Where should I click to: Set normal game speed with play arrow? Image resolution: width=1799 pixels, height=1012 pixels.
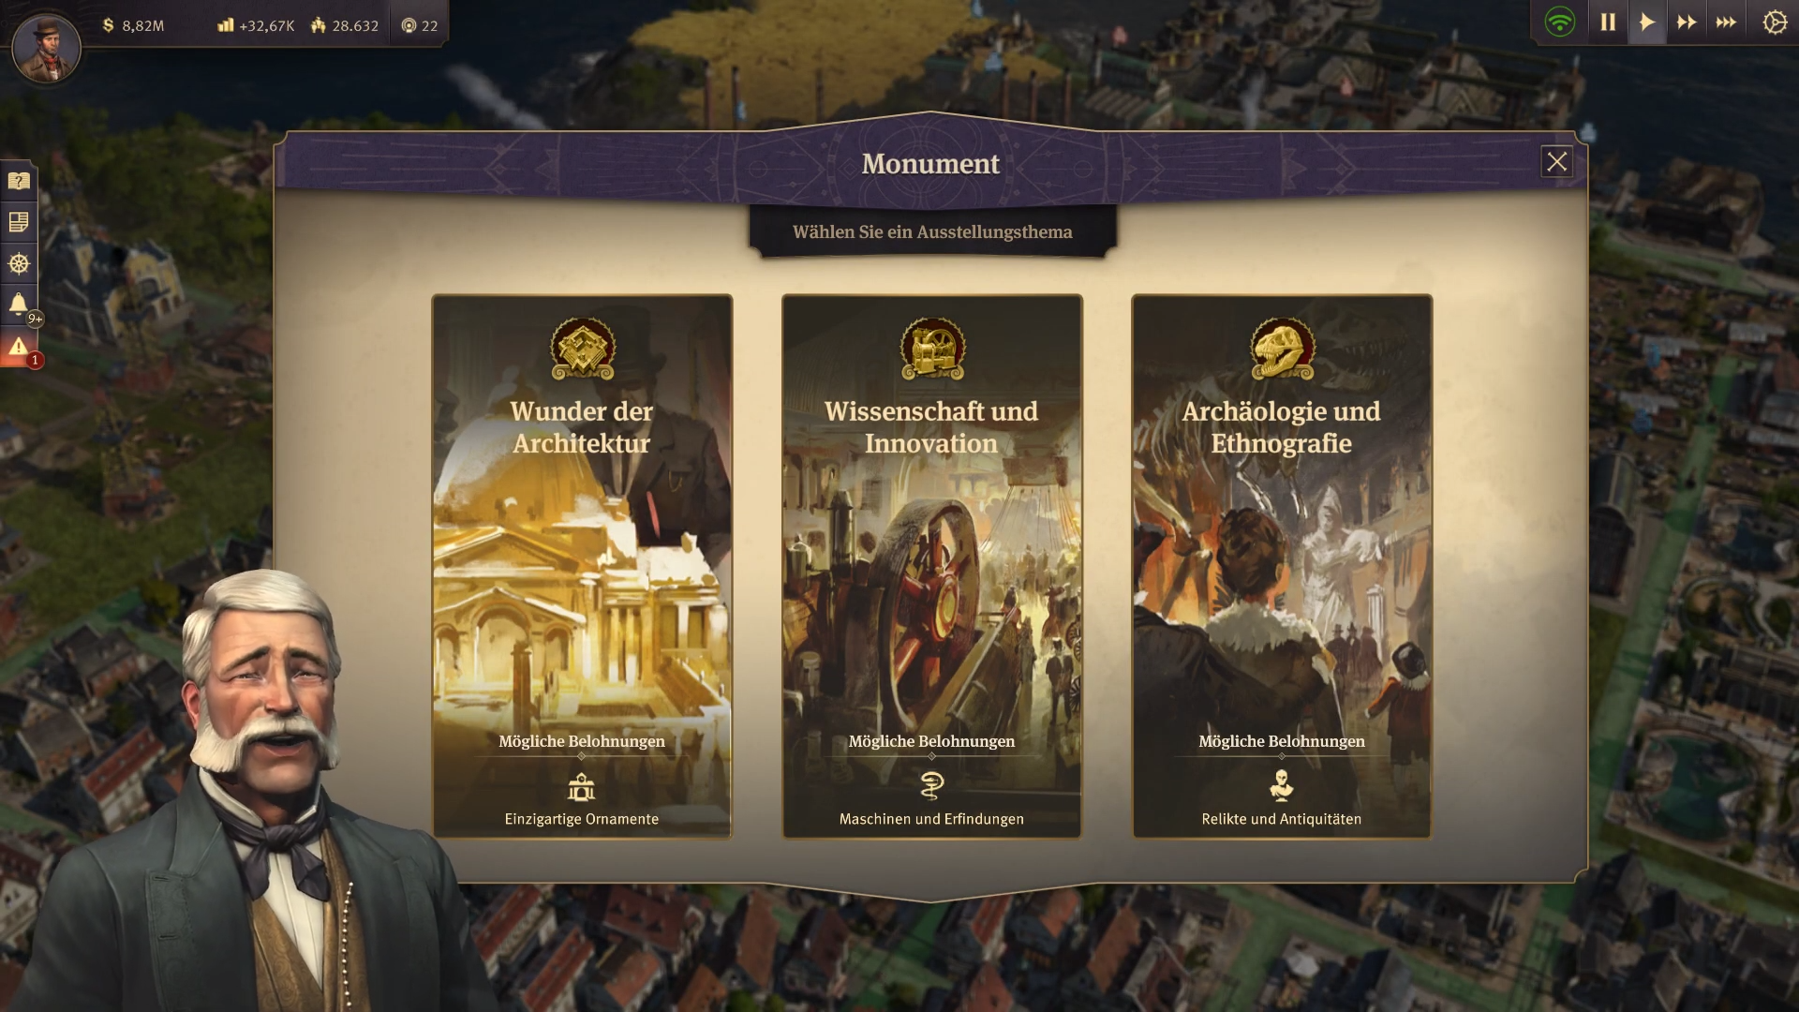click(x=1647, y=22)
